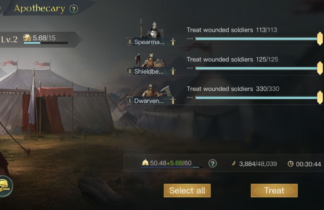Tap sword icon beside Spearman label
Viewport: 324px width, 210px height.
point(173,42)
